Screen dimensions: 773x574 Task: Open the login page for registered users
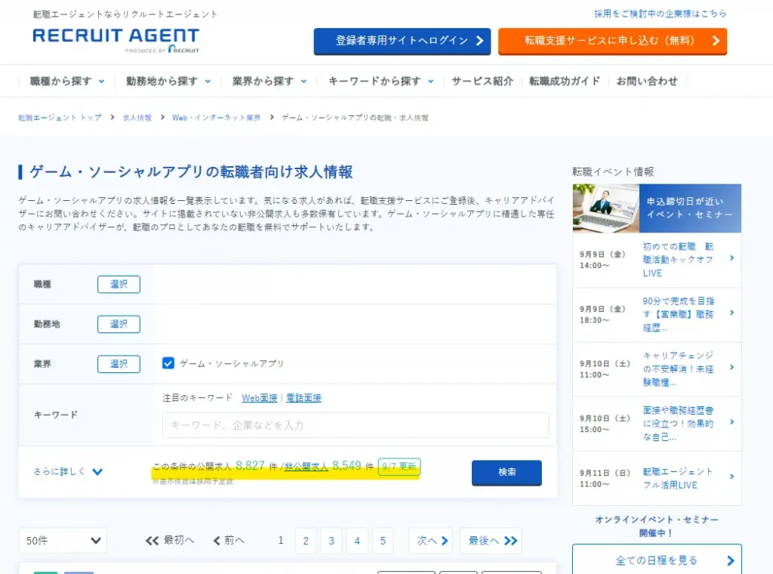(x=402, y=41)
